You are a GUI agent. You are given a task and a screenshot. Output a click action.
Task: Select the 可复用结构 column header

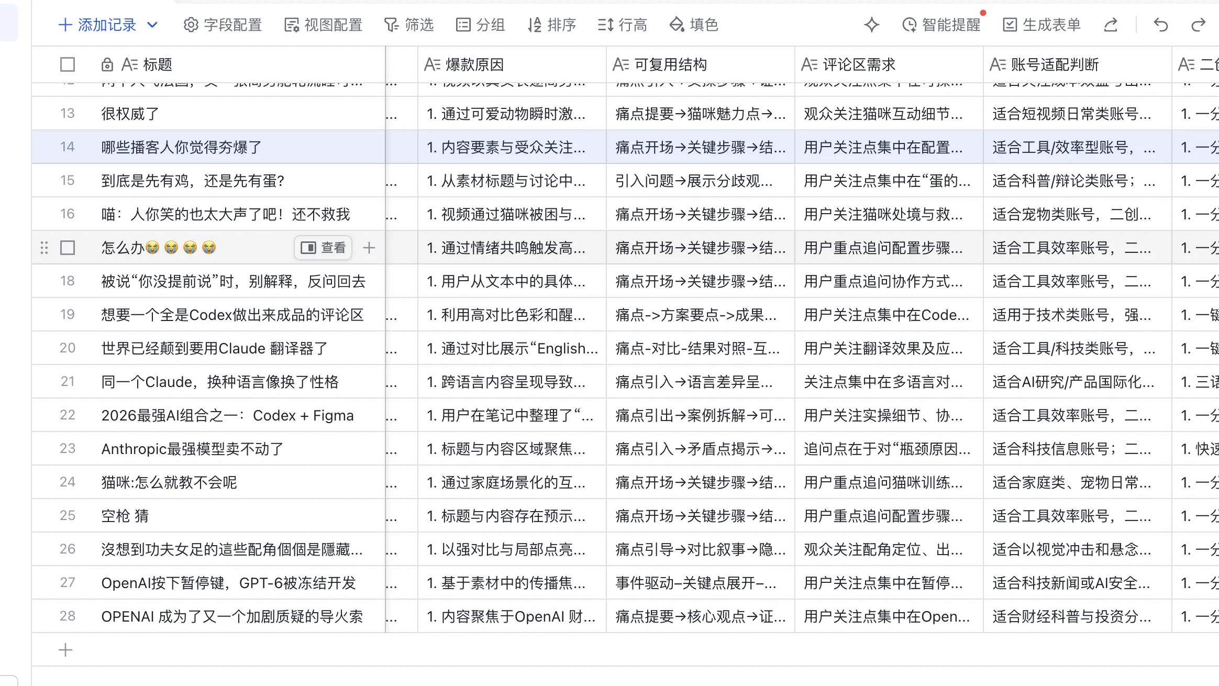click(700, 64)
